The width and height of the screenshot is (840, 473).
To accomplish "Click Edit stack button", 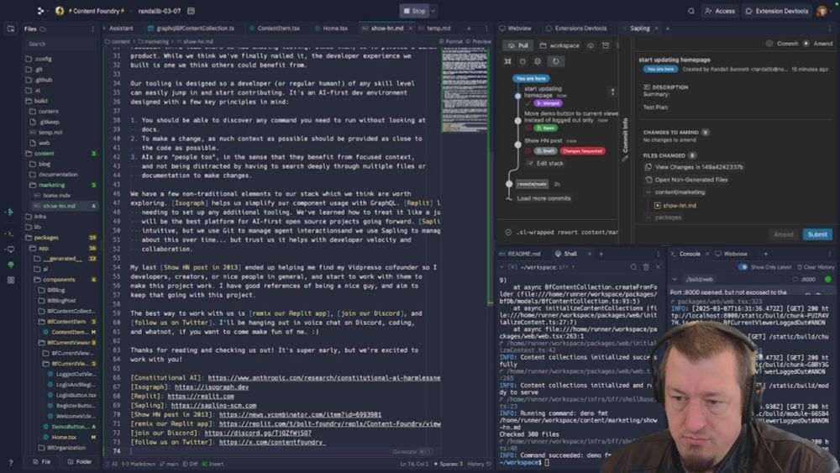I will point(545,163).
